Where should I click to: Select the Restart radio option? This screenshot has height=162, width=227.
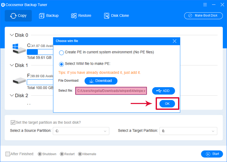tap(62, 154)
